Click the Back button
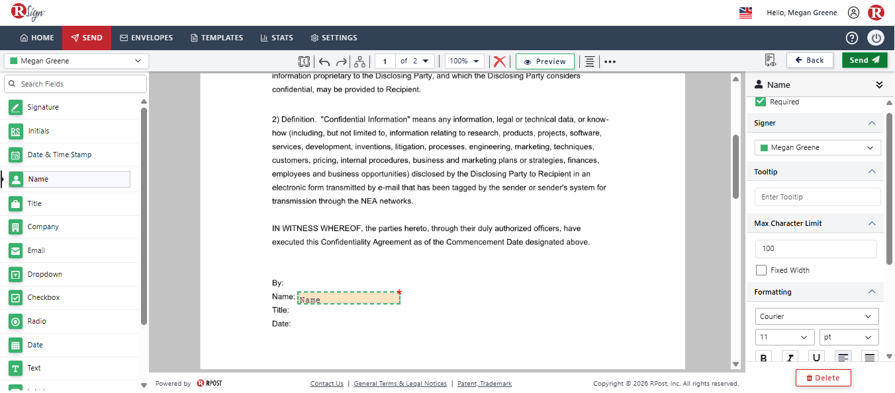This screenshot has height=393, width=895. (x=810, y=60)
